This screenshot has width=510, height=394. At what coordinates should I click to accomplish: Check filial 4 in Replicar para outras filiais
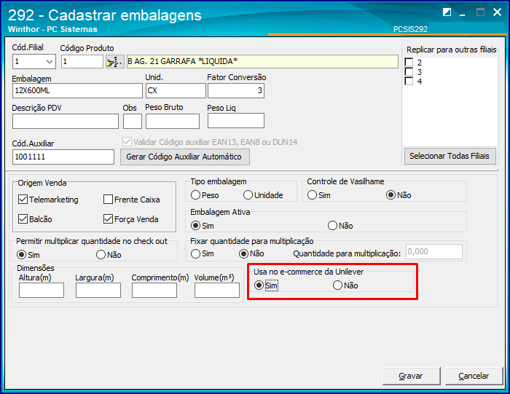tap(409, 82)
